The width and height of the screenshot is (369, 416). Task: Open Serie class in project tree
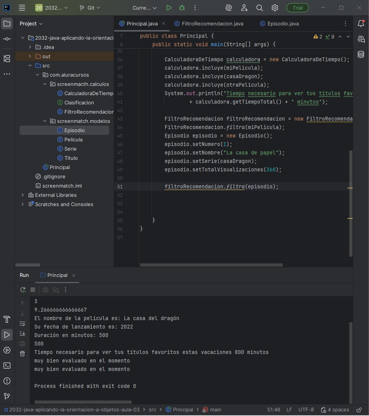(x=67, y=149)
